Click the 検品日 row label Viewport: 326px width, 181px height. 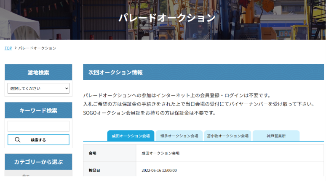pyautogui.click(x=94, y=171)
